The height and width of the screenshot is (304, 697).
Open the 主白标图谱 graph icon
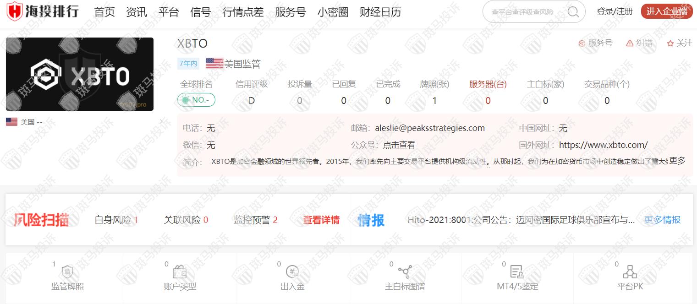point(405,272)
